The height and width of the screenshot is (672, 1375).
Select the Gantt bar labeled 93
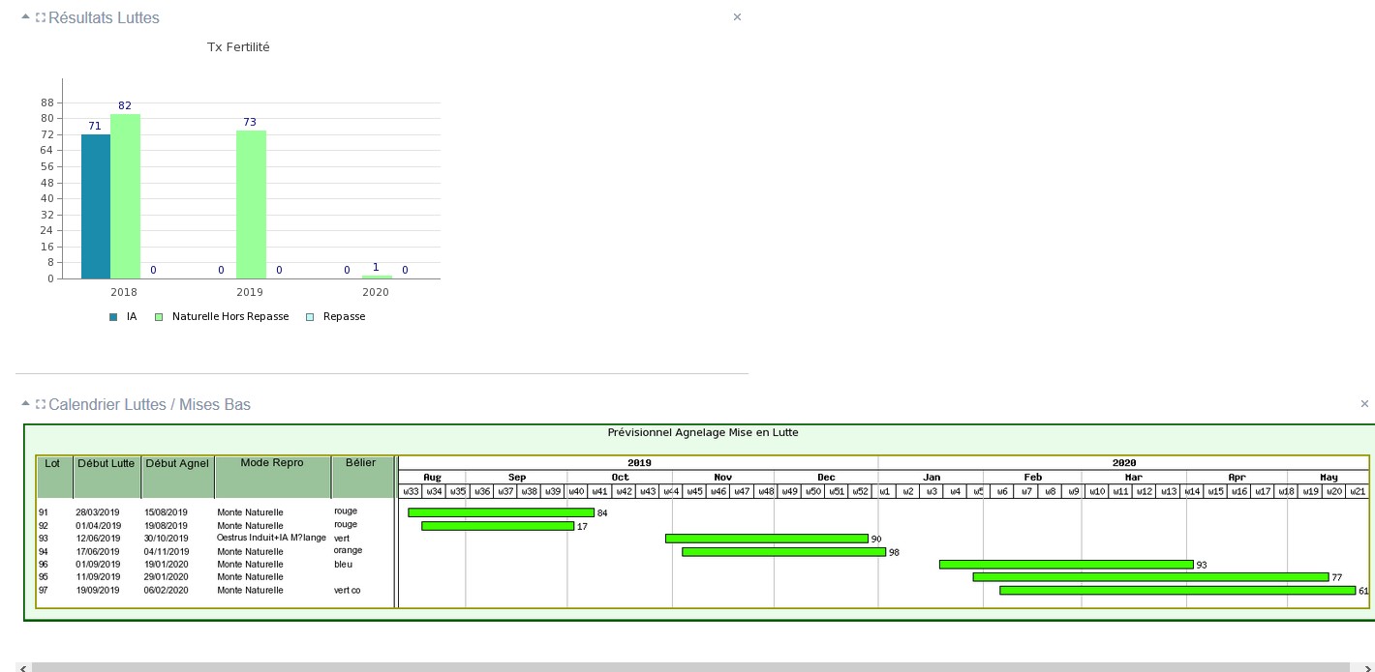(x=1065, y=565)
